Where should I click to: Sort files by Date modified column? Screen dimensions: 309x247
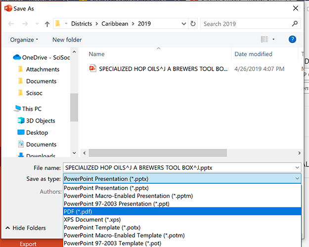click(254, 54)
